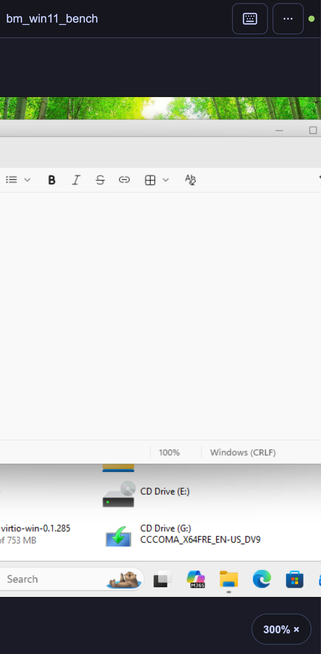The image size is (321, 654).
Task: Click the virtio-win-0.1.285 drive label
Action: [x=36, y=528]
